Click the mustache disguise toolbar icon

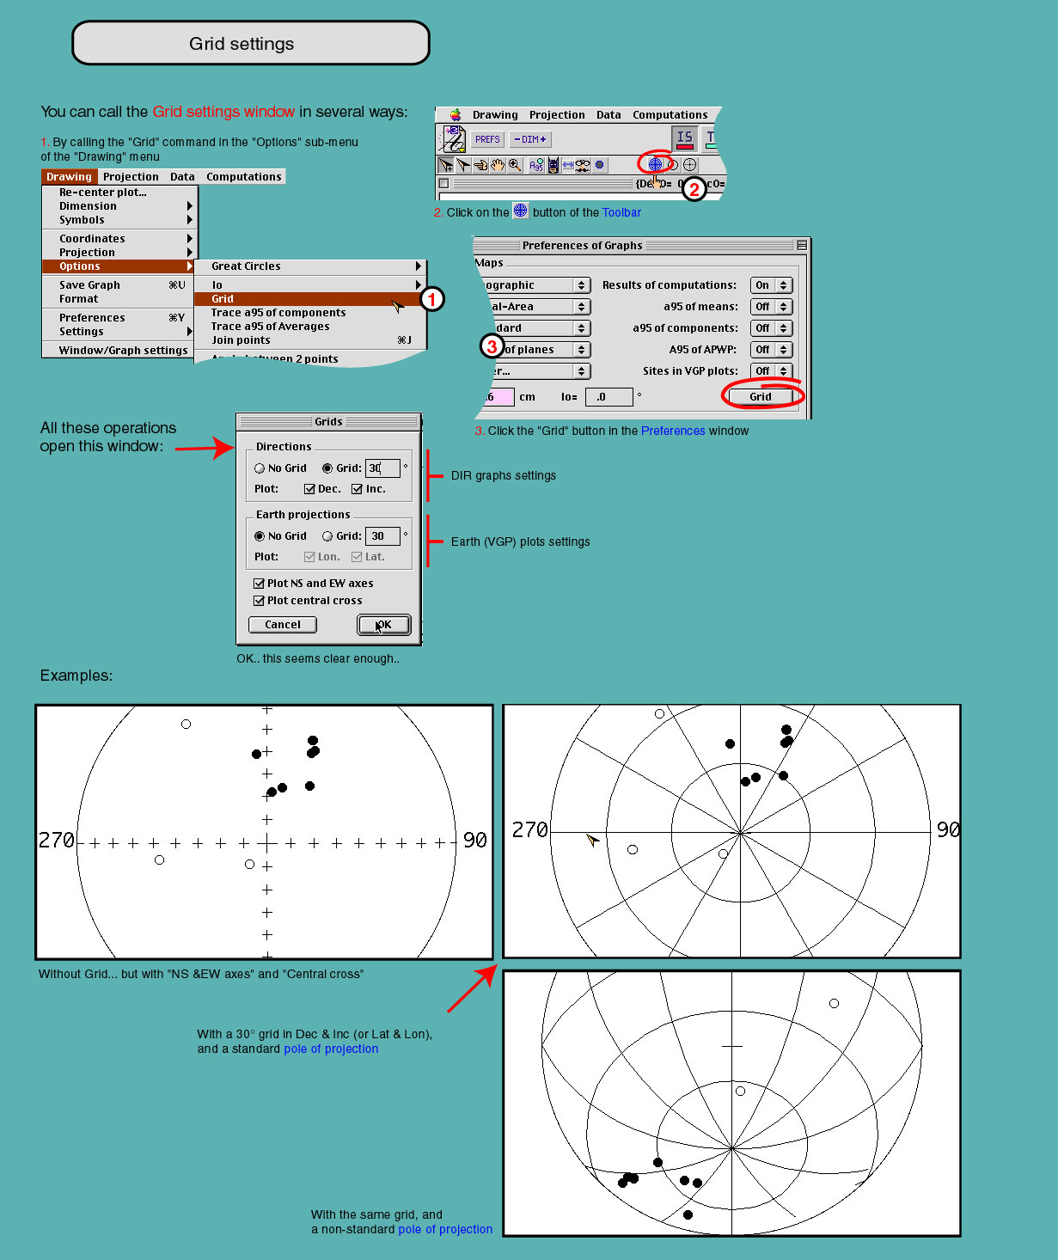click(584, 165)
